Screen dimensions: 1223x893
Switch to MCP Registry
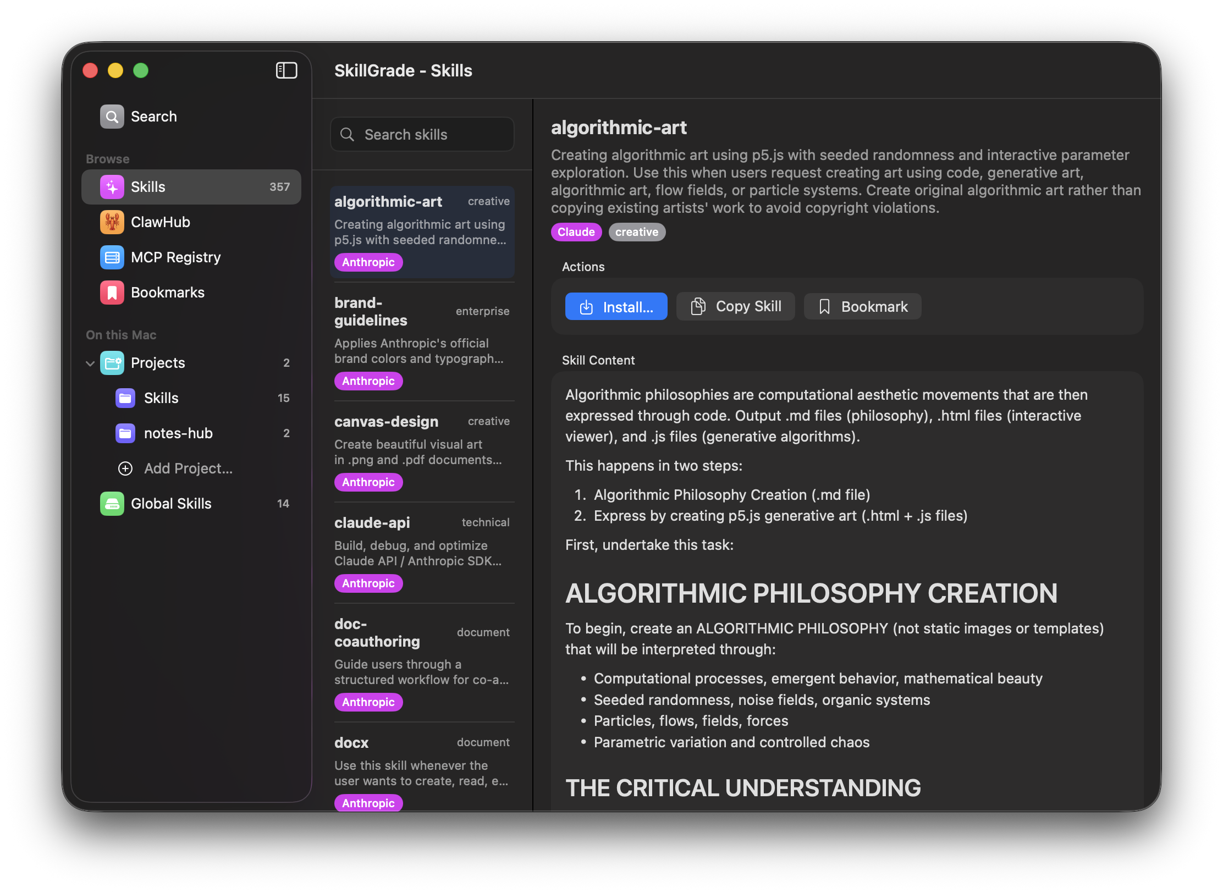coord(191,257)
